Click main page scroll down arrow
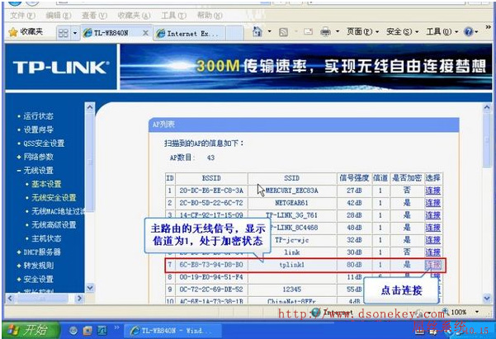This screenshot has height=339, width=496. click(487, 298)
